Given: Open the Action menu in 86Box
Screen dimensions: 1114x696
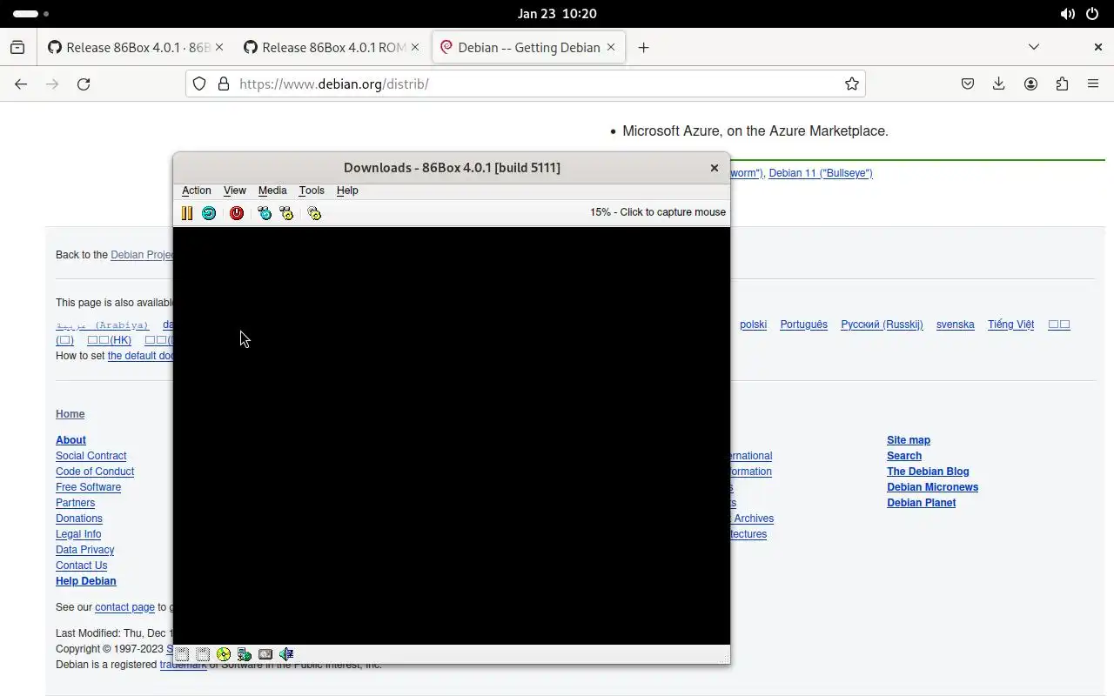Looking at the screenshot, I should click(196, 191).
